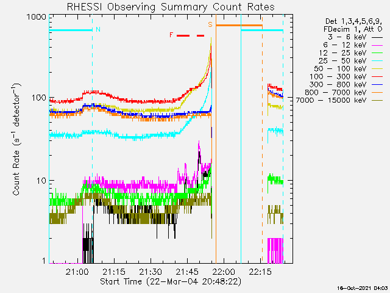Select the '100 - 300 keV' legend label

[x=338, y=77]
